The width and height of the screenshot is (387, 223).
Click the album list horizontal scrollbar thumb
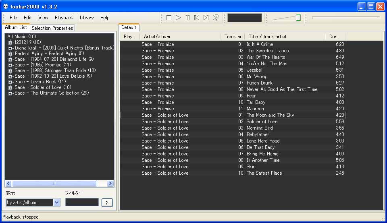[54, 183]
